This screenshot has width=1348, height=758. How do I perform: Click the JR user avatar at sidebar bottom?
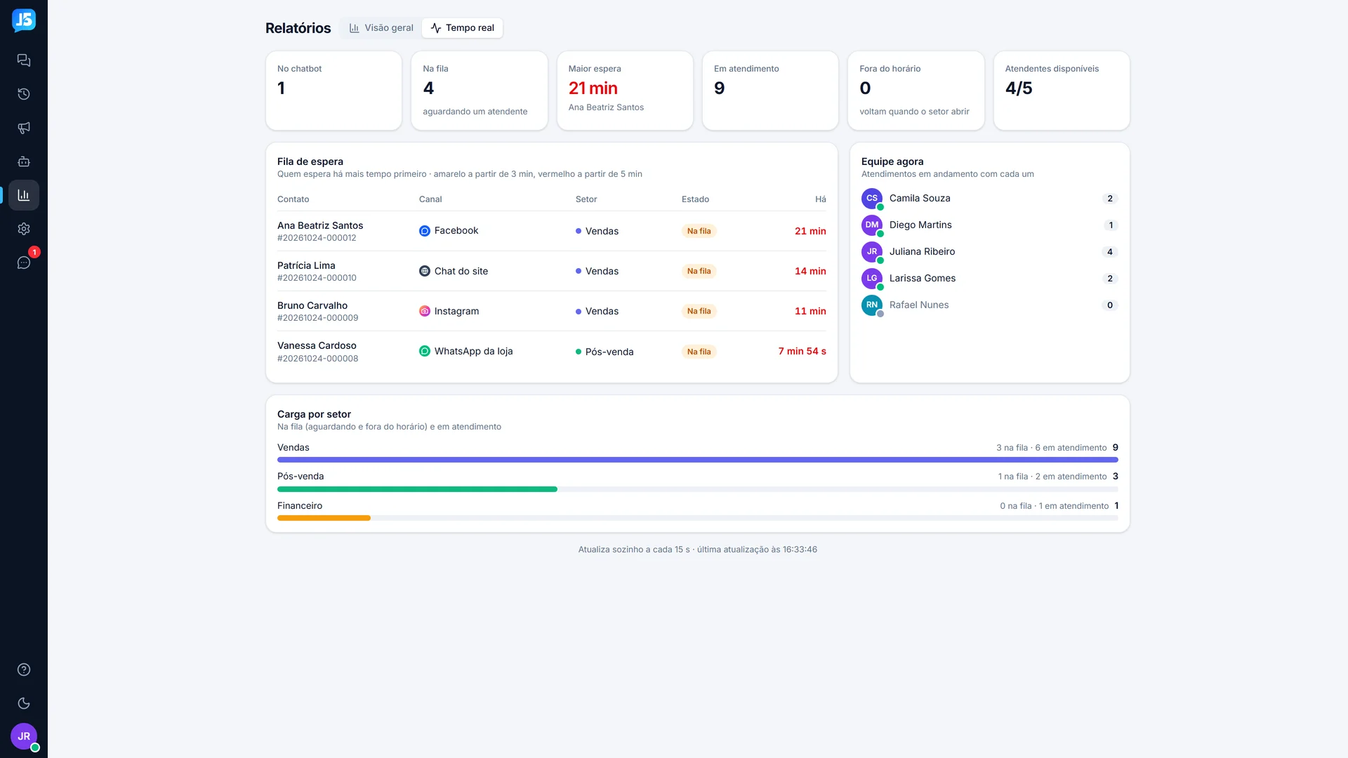(24, 736)
